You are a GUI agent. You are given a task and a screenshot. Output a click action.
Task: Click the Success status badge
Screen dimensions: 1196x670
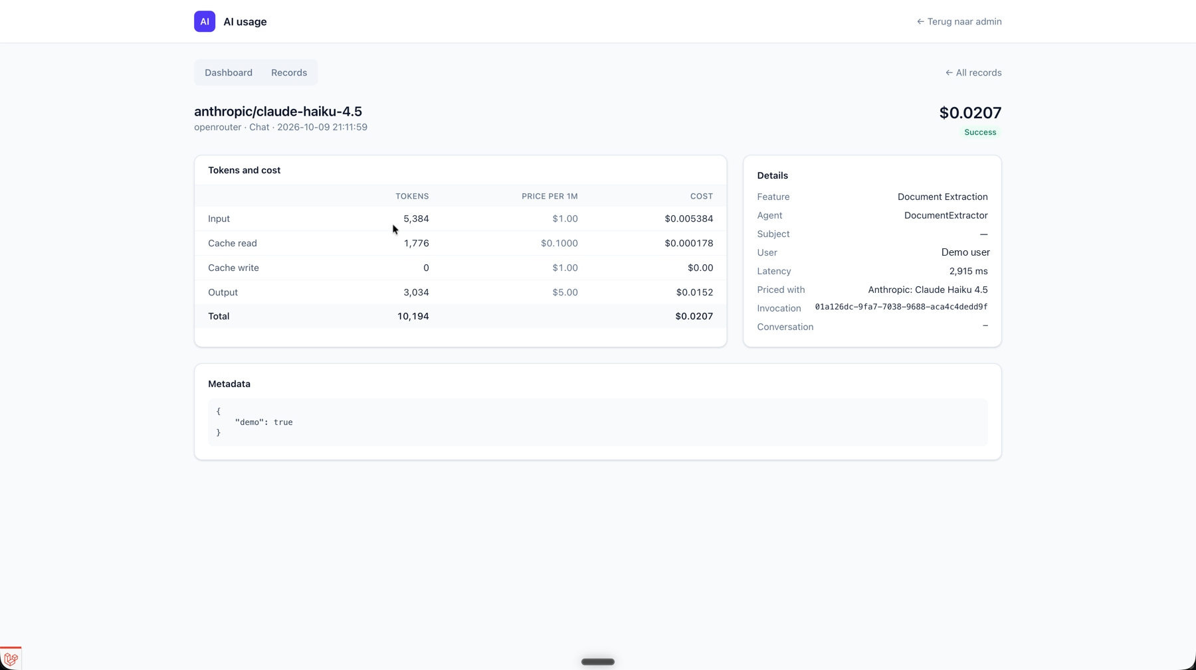(980, 132)
